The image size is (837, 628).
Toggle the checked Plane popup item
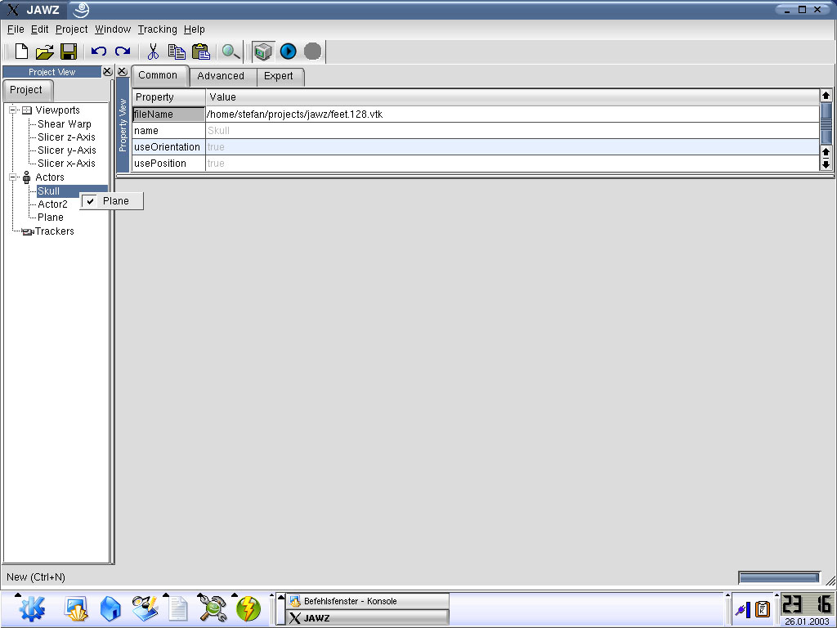[x=112, y=201]
